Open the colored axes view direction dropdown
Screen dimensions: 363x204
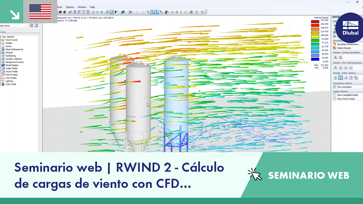coord(117,12)
